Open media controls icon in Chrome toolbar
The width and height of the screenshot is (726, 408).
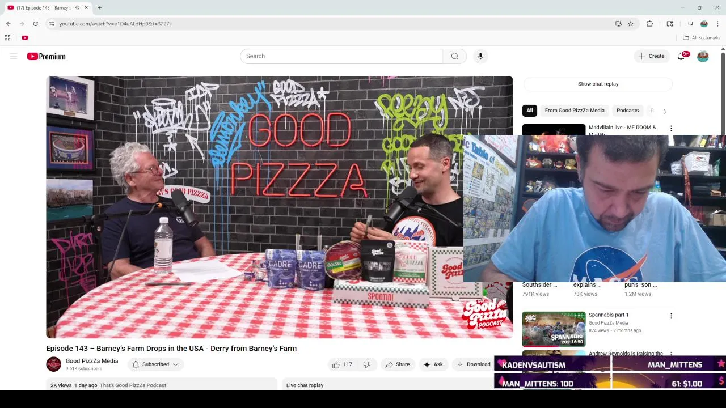point(690,24)
